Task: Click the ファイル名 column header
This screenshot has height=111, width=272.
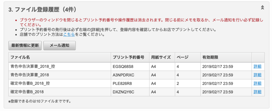Action: point(20,57)
